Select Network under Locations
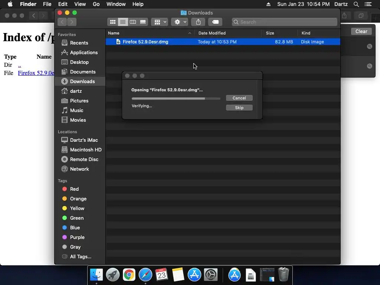The width and height of the screenshot is (380, 285). 80,169
